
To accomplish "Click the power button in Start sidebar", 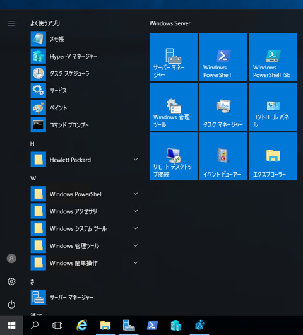I will [x=11, y=305].
